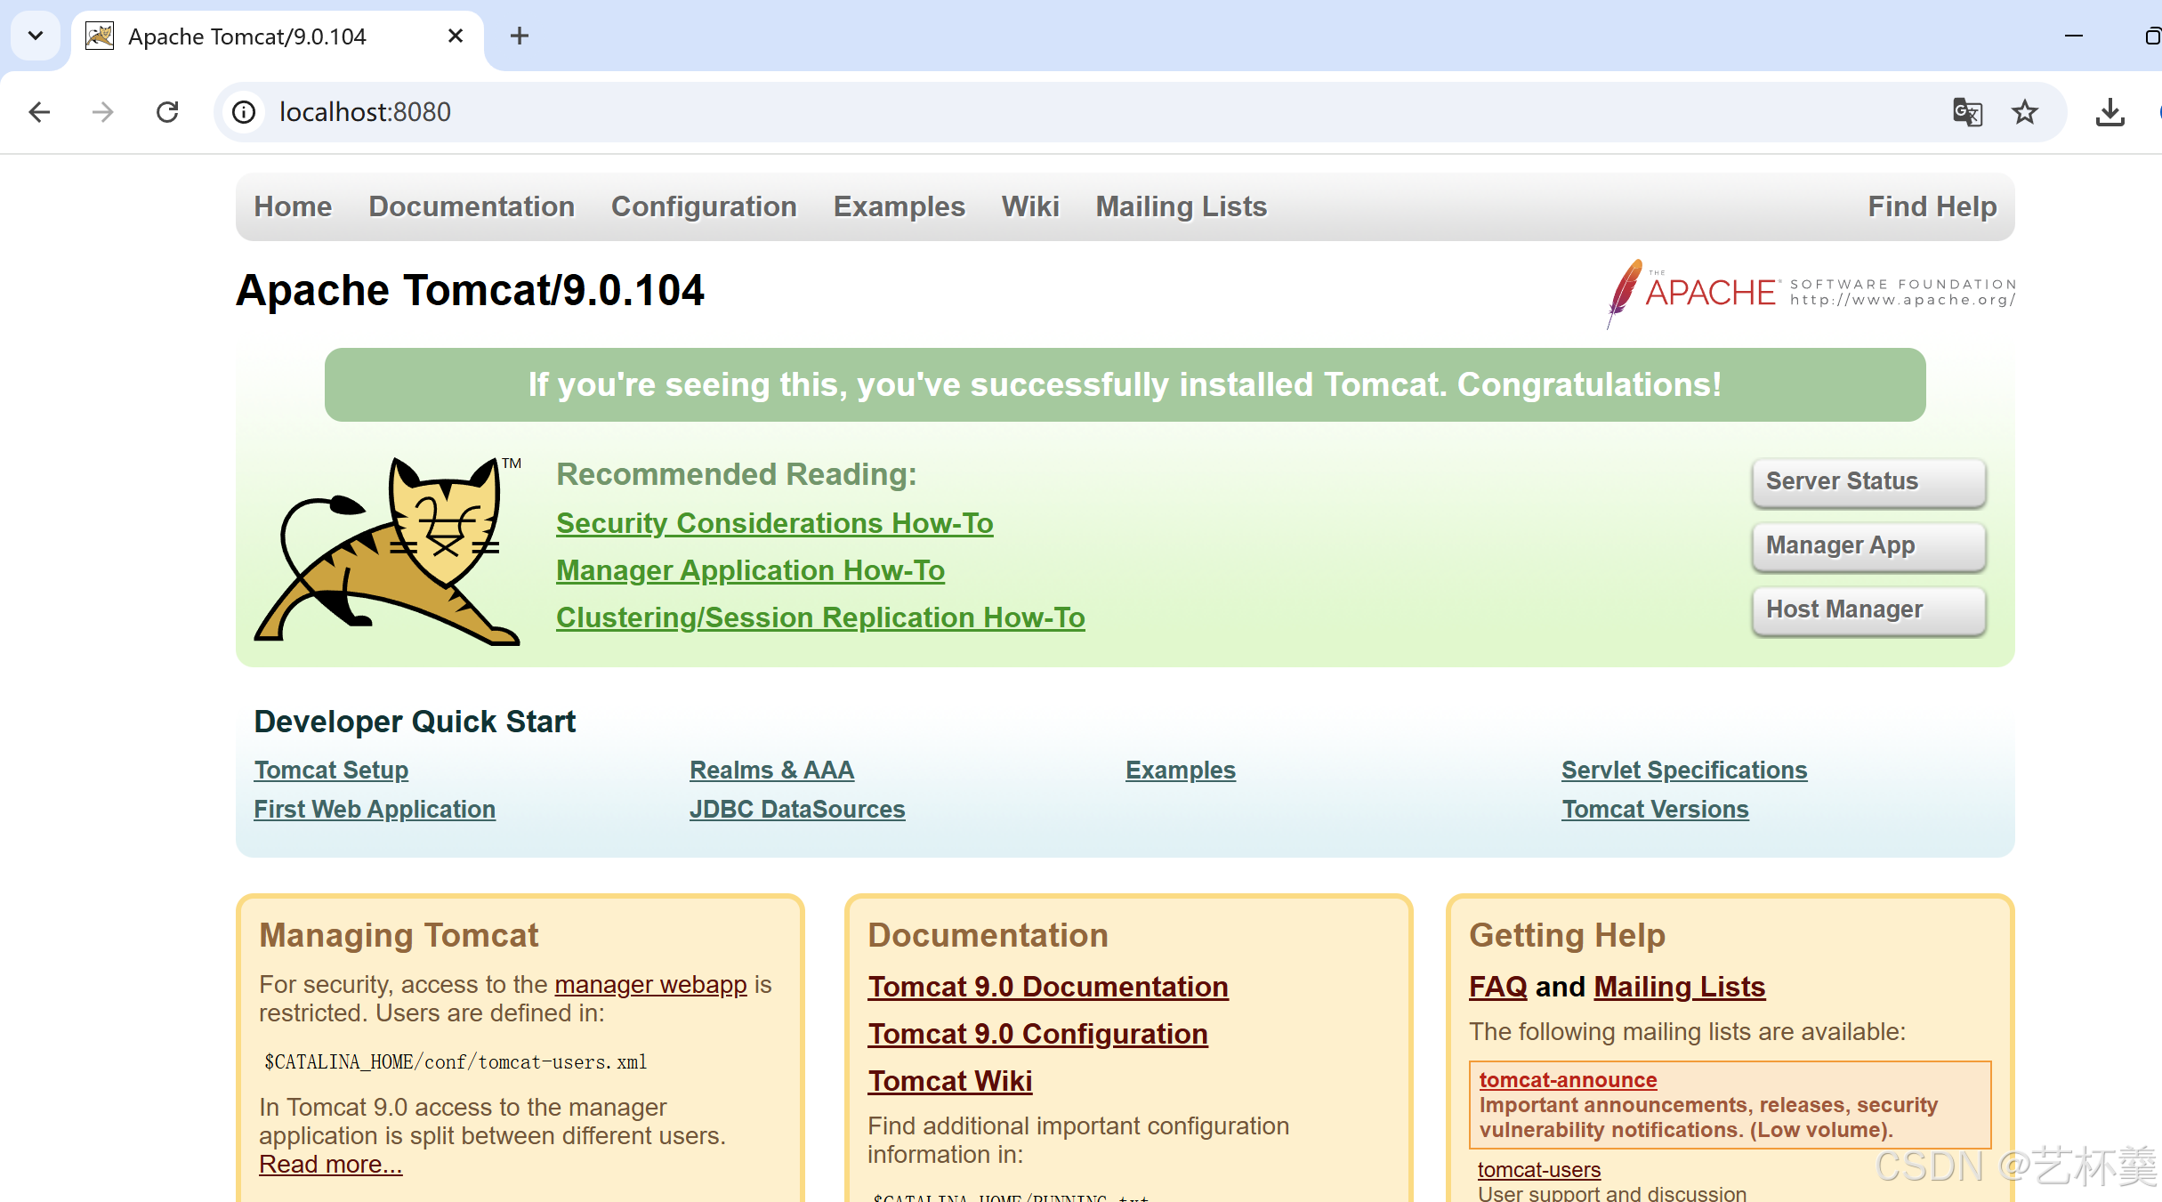The image size is (2162, 1202).
Task: Follow the JDBC DataSources link
Action: [797, 809]
